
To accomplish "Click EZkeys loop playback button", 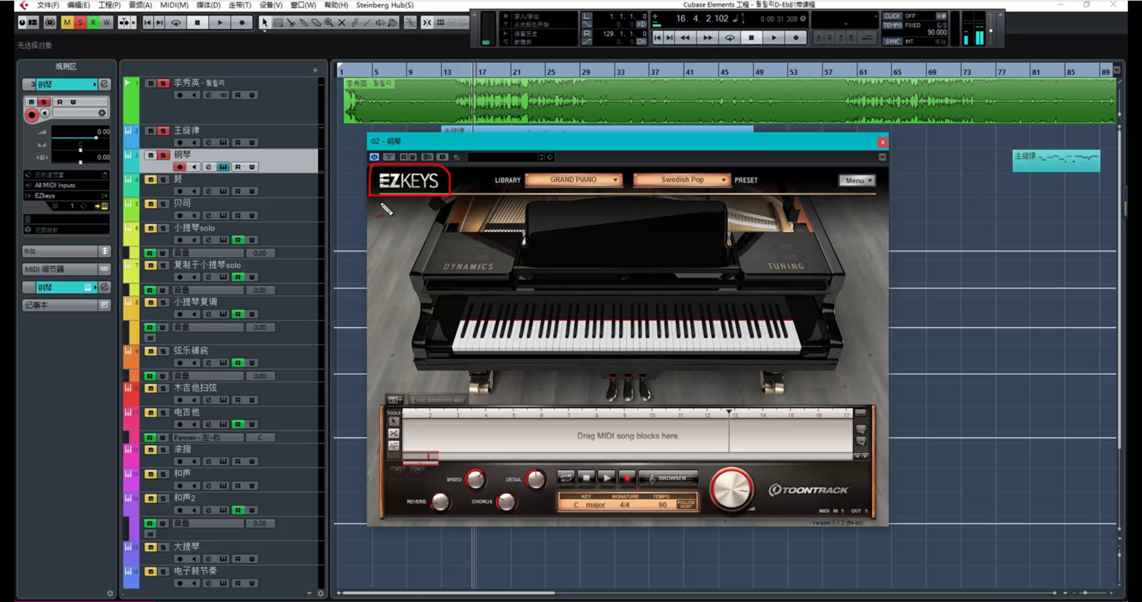I will click(566, 478).
